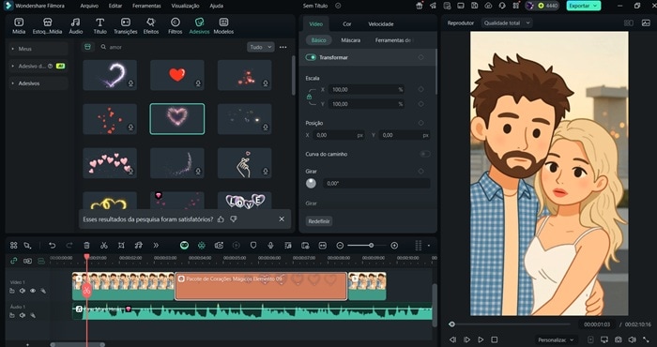This screenshot has height=347, width=657.
Task: Stop the preview playback
Action: (495, 339)
